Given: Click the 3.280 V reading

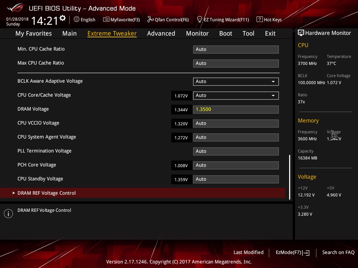Looking at the screenshot, I should click(x=305, y=214).
